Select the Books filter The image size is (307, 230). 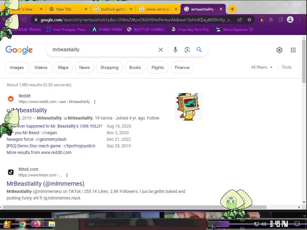click(x=135, y=67)
